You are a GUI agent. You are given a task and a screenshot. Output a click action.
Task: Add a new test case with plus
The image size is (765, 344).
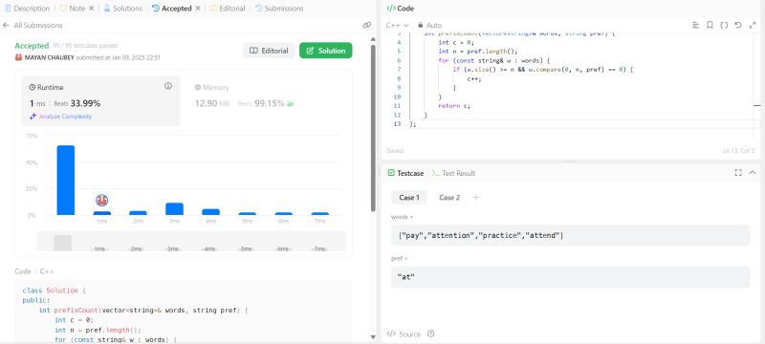(476, 198)
